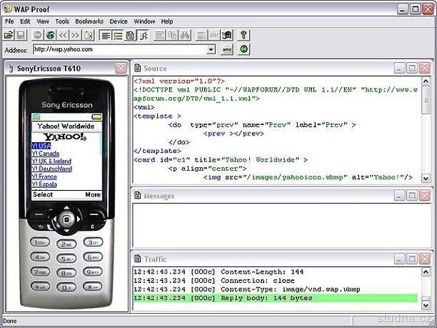Click the grayed-out globe Stop icon
437x328 pixels.
[38, 35]
